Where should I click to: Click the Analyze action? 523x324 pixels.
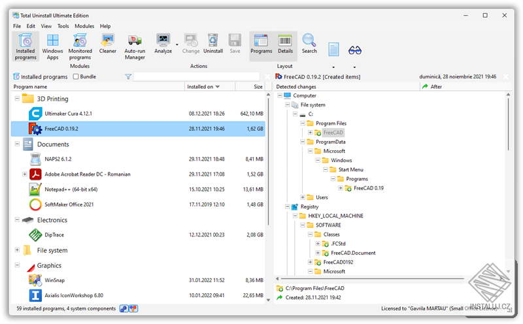(163, 44)
